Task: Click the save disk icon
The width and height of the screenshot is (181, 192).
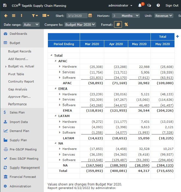Action: click(5, 5)
